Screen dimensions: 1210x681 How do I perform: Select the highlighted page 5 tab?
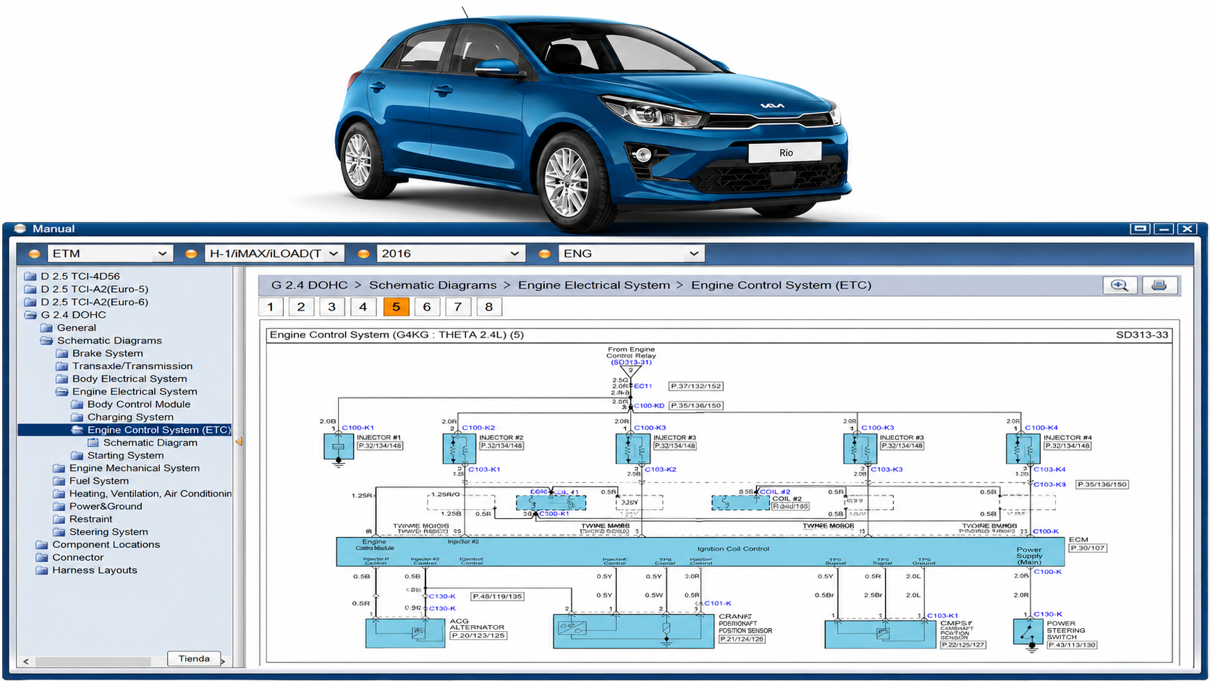[396, 307]
